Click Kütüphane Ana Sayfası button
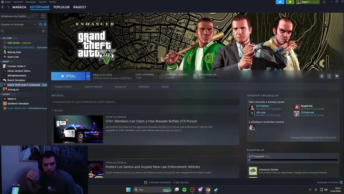Image resolution: width=344 pixels, height=194 pixels. tap(20, 16)
